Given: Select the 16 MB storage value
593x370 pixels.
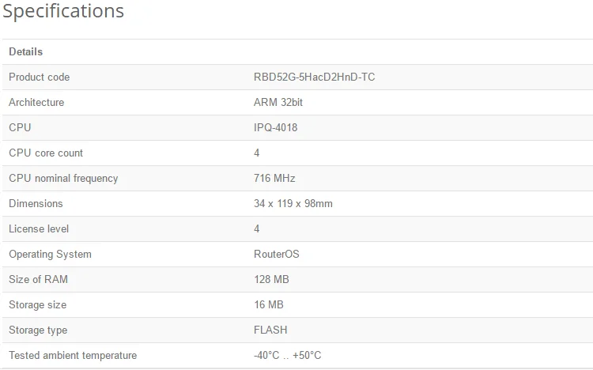Looking at the screenshot, I should (x=269, y=305).
